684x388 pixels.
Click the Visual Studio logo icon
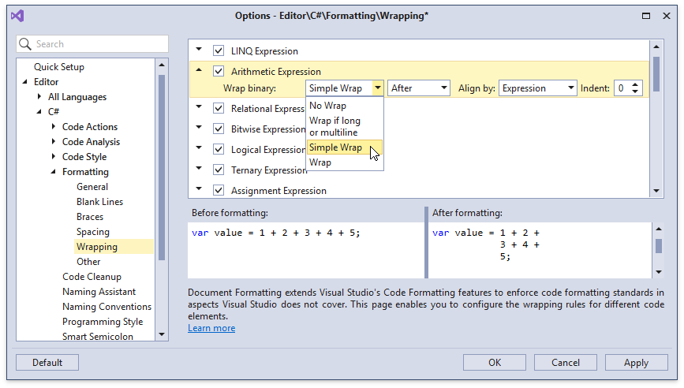(x=17, y=16)
